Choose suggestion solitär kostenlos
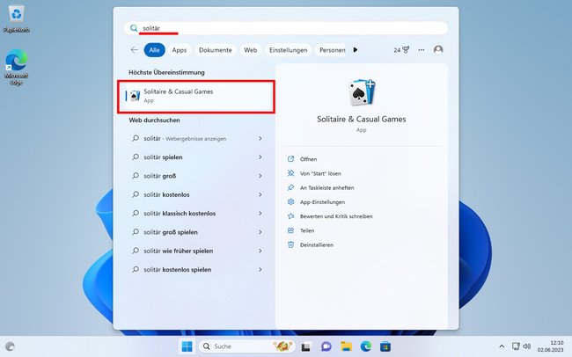Screen dimensions: 572x357 (x=196, y=194)
